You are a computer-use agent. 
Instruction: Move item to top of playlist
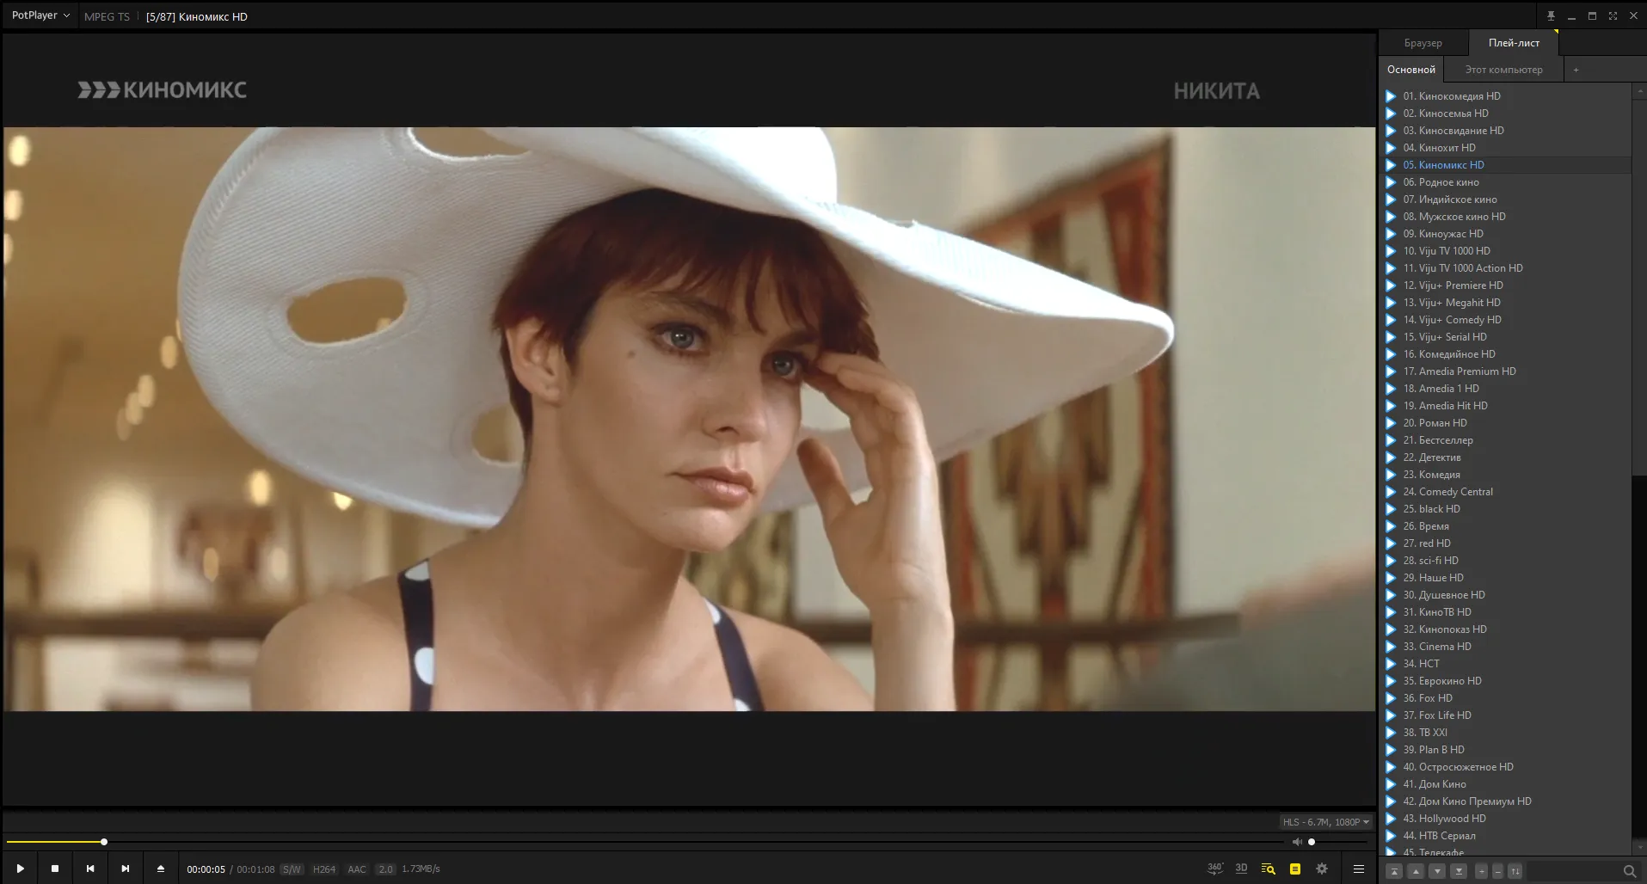1395,871
